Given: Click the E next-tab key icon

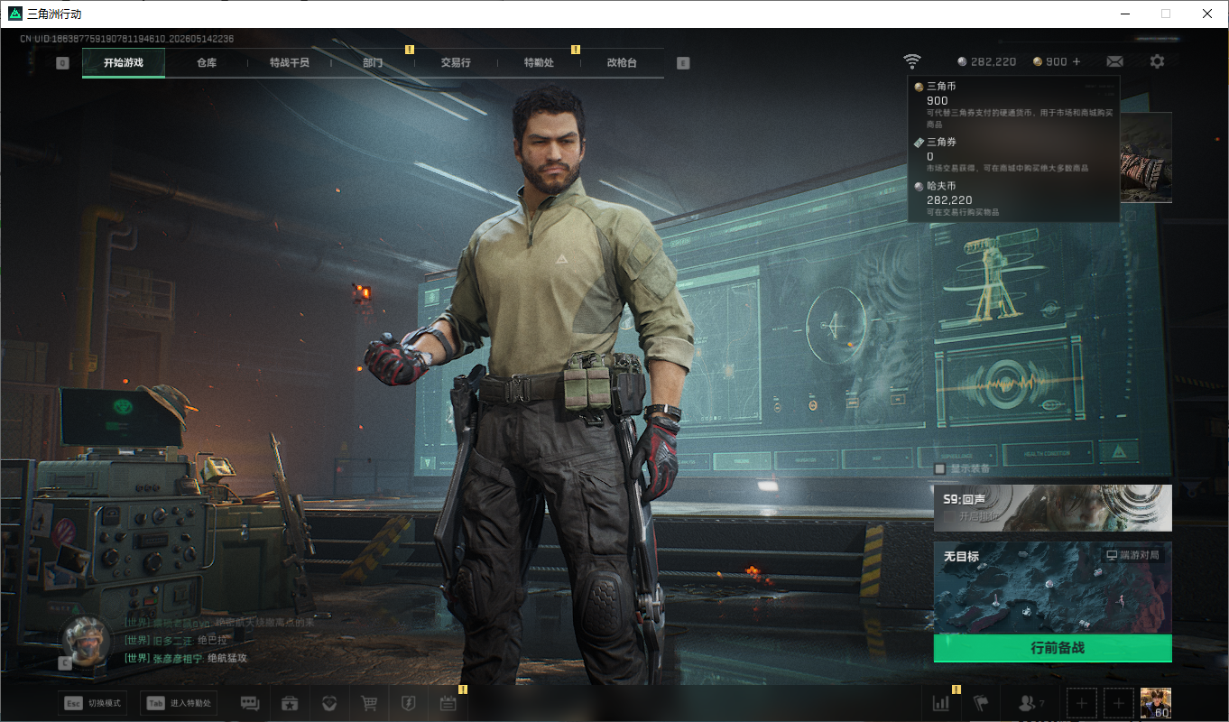Looking at the screenshot, I should click(683, 63).
